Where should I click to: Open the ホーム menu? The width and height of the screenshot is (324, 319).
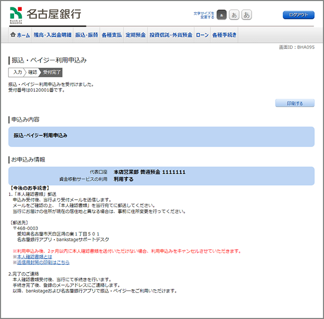coord(20,35)
